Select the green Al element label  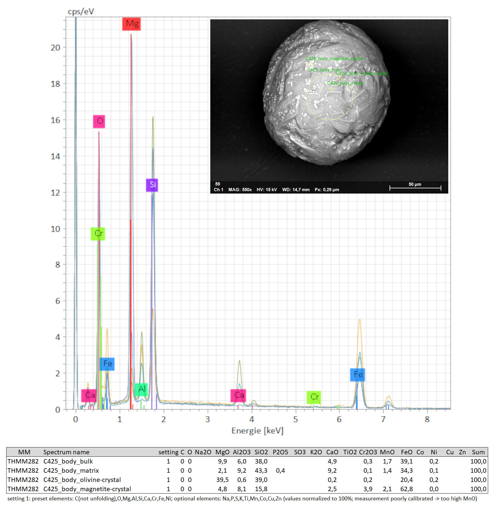coord(141,389)
